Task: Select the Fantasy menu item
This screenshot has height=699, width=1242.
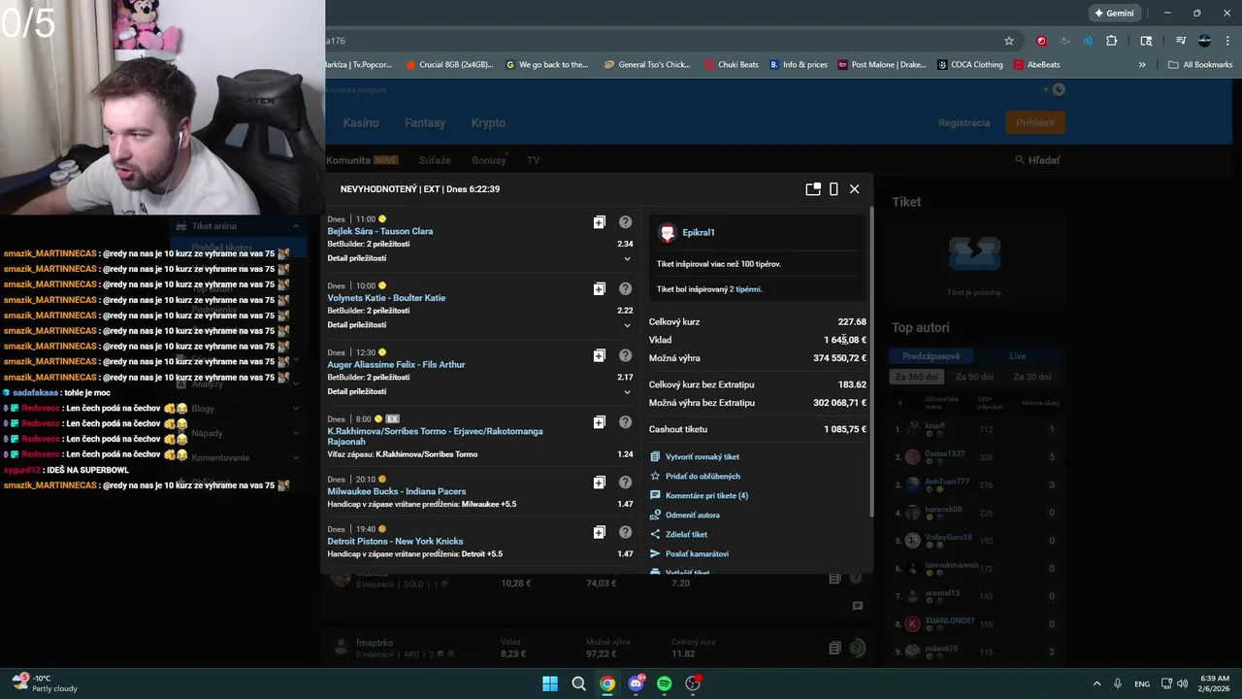Action: 425,123
